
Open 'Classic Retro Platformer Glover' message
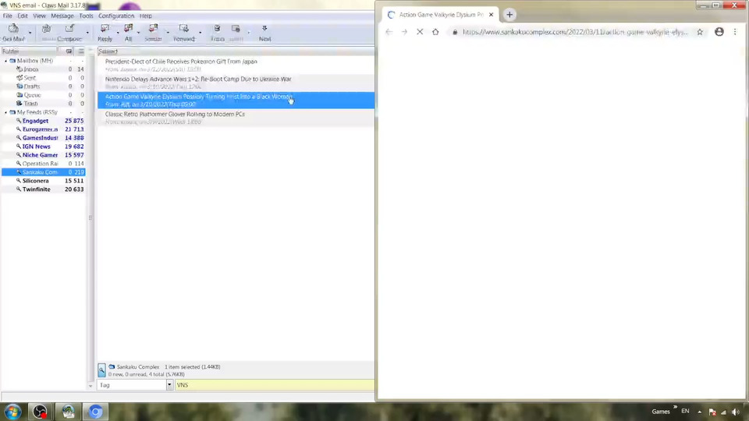click(x=236, y=118)
